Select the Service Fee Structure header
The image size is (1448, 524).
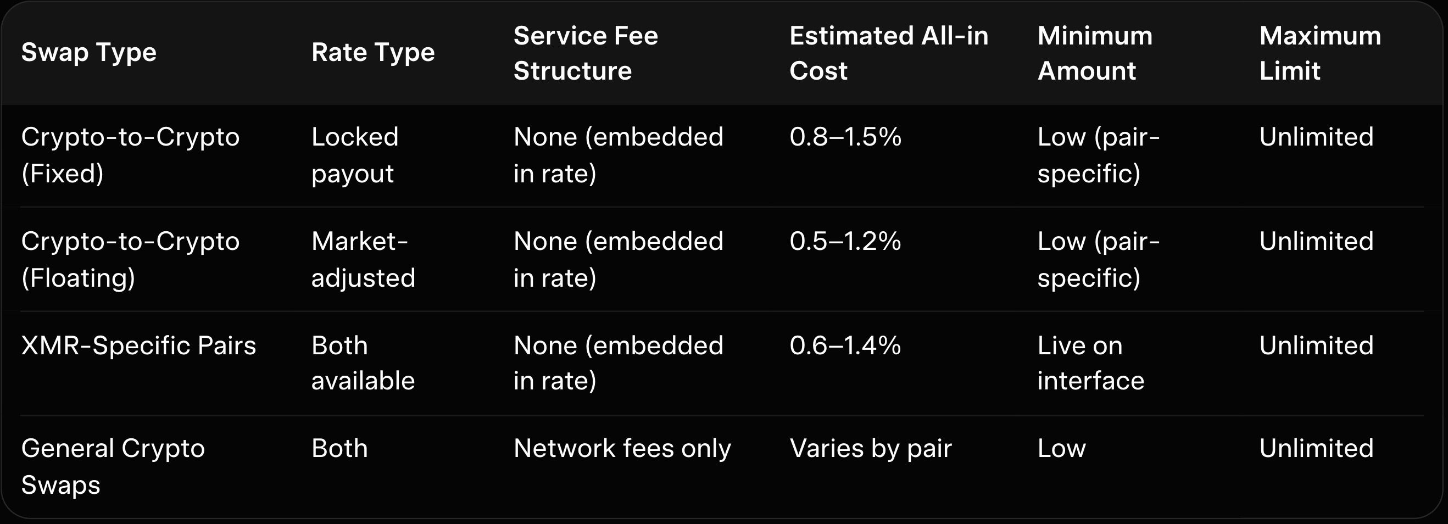point(585,53)
